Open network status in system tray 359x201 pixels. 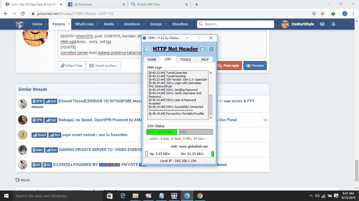point(324,196)
